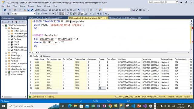Screen dimensions: 194x109
Task: Click the Paste icon in toolbar
Action: click(75, 10)
